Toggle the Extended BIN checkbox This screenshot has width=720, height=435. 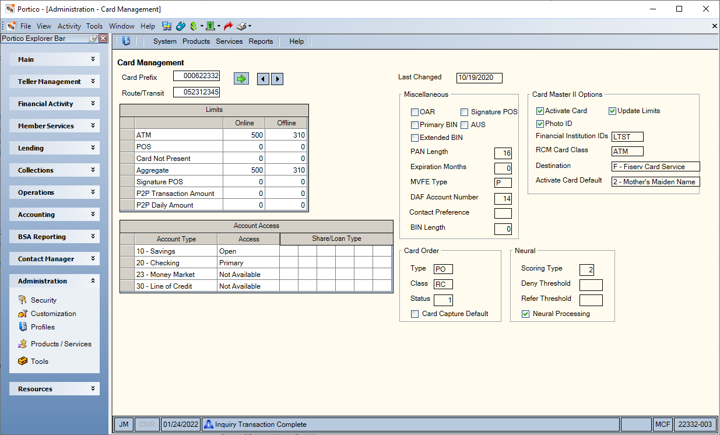click(415, 138)
